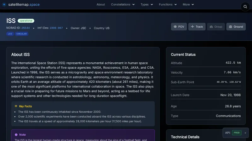Go to the About page
Image resolution: width=252 pixels, height=141 pixels.
click(101, 4)
